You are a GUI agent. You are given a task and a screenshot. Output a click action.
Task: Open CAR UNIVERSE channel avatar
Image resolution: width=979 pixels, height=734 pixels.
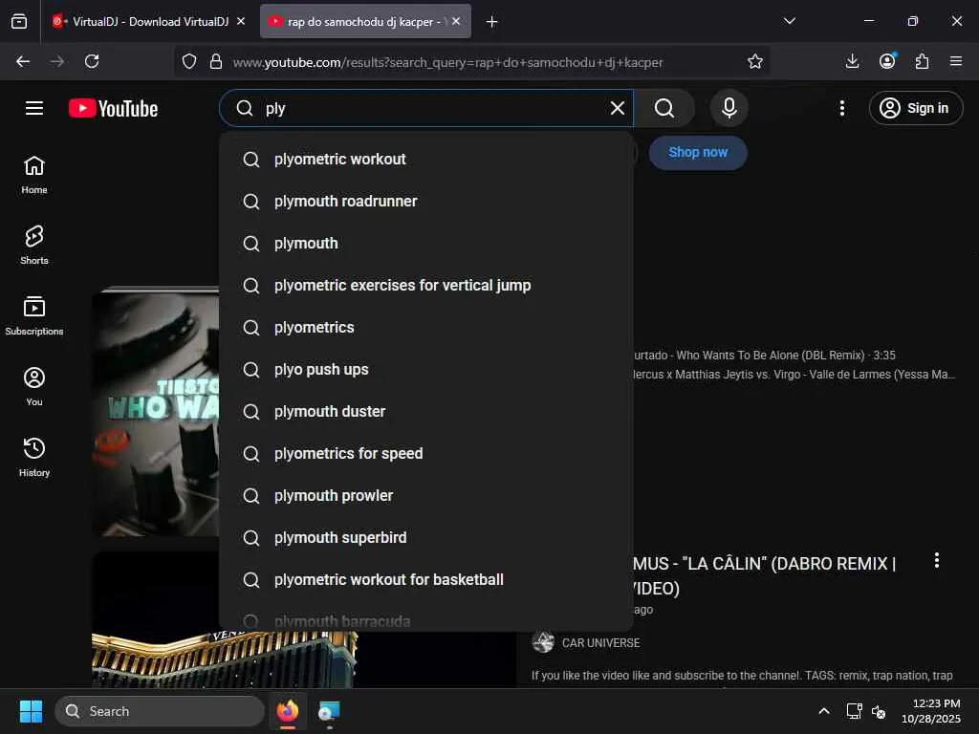coord(543,642)
